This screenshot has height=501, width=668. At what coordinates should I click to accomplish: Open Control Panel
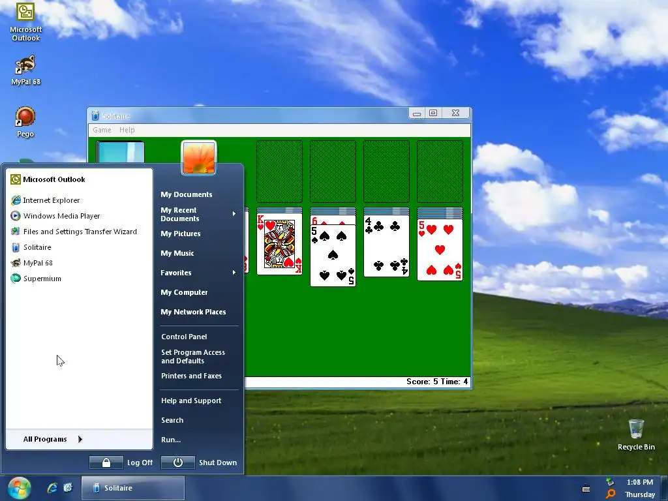[184, 337]
